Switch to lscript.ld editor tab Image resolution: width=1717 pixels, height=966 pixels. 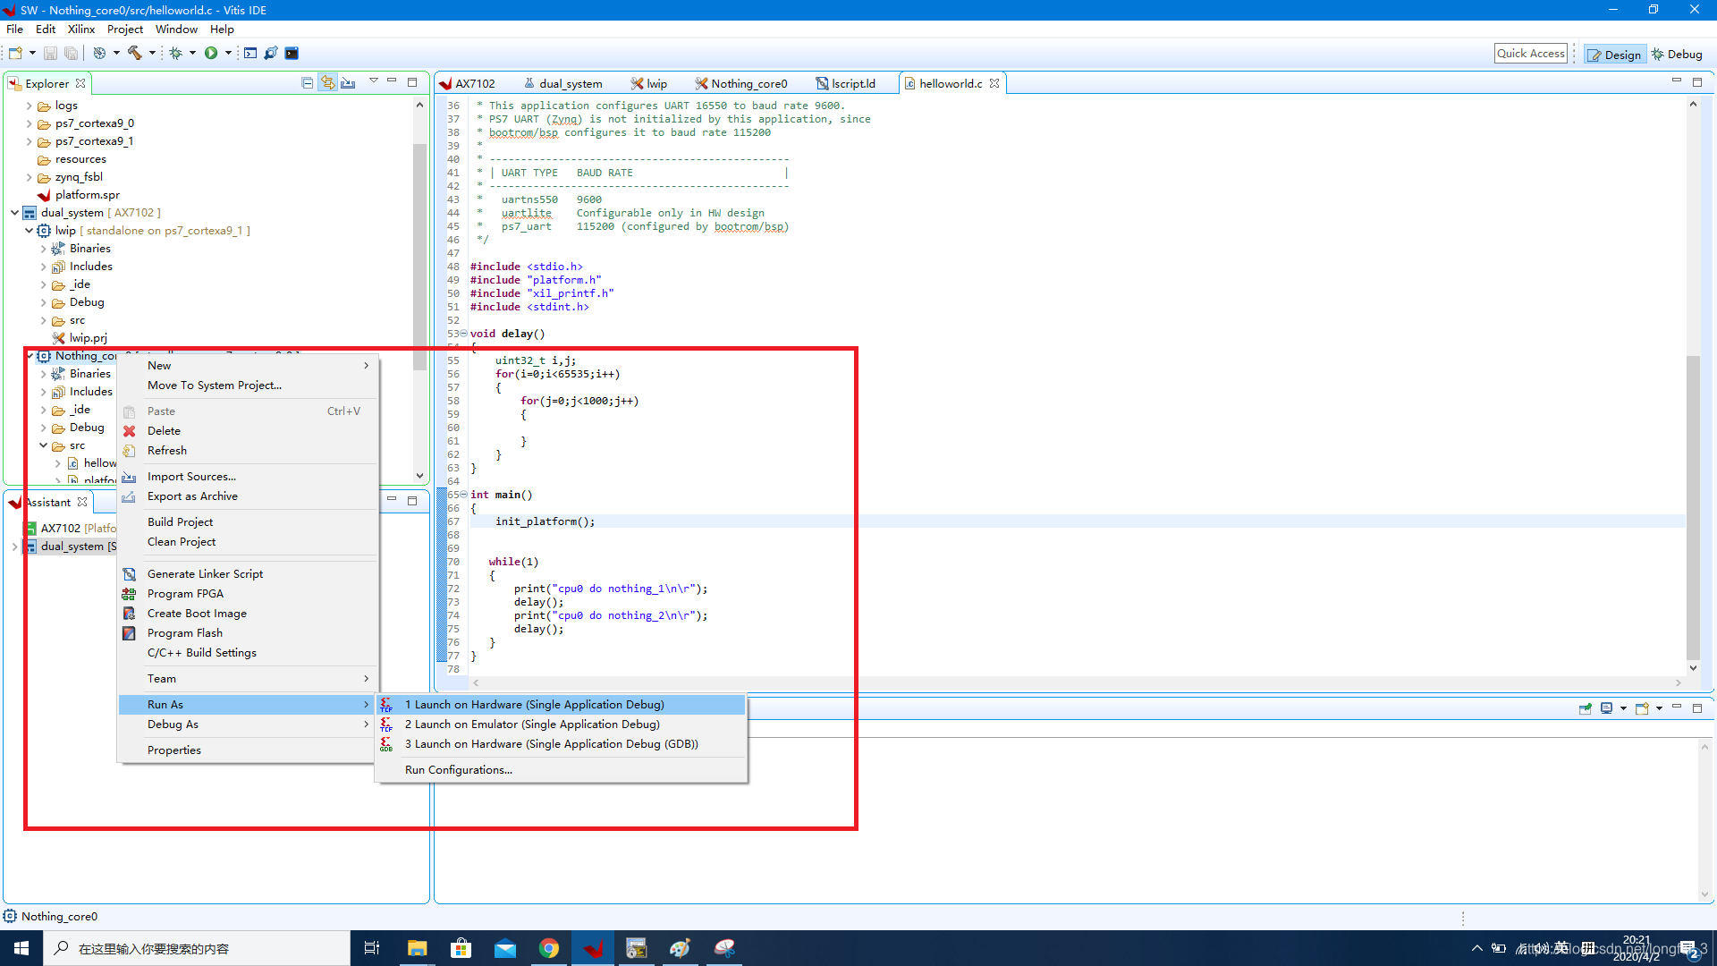tap(852, 84)
